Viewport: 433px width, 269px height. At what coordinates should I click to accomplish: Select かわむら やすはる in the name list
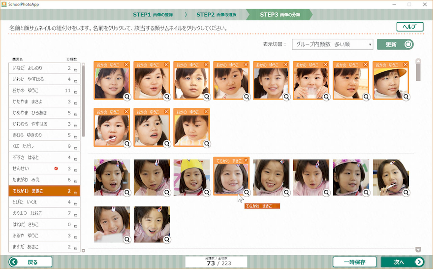tap(44, 124)
